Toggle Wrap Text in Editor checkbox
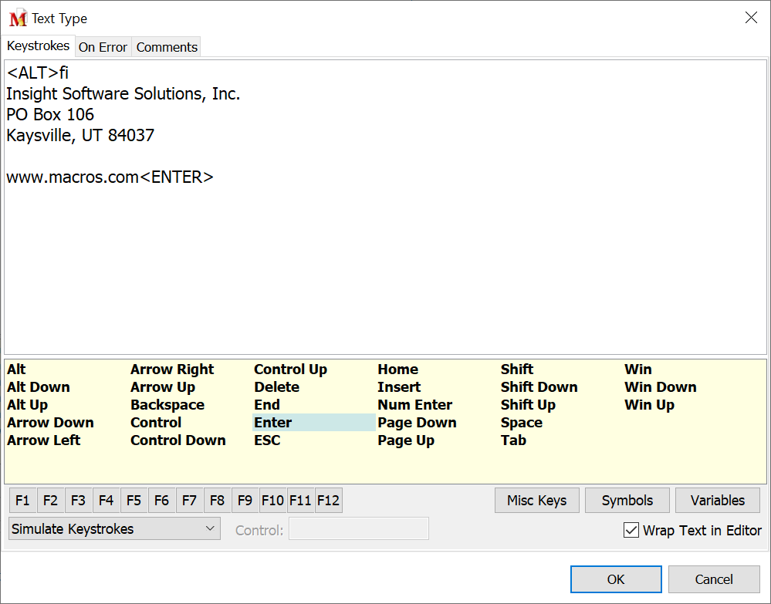This screenshot has width=771, height=604. point(631,531)
